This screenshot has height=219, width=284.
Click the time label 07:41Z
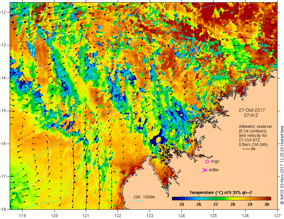251,115
